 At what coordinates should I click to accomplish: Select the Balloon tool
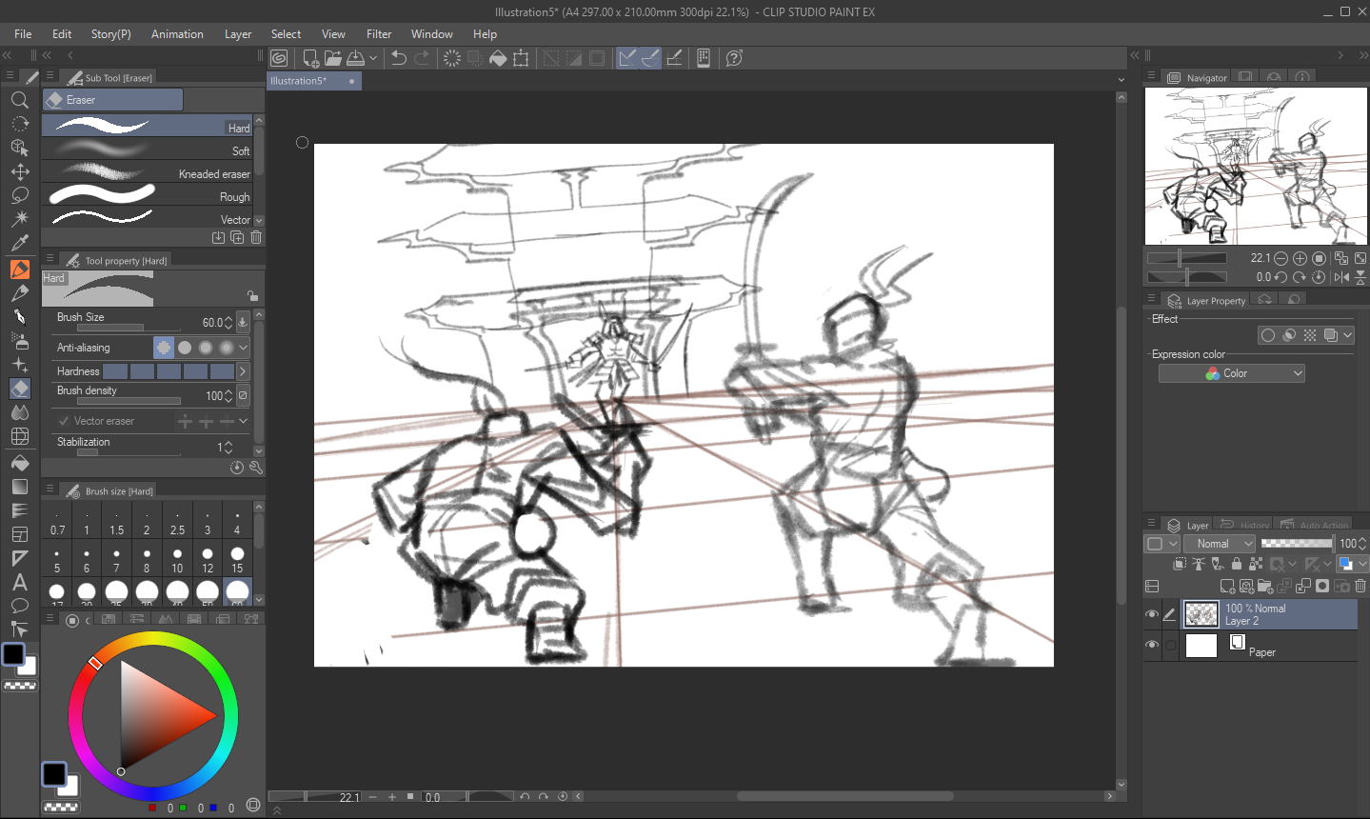pyautogui.click(x=19, y=606)
